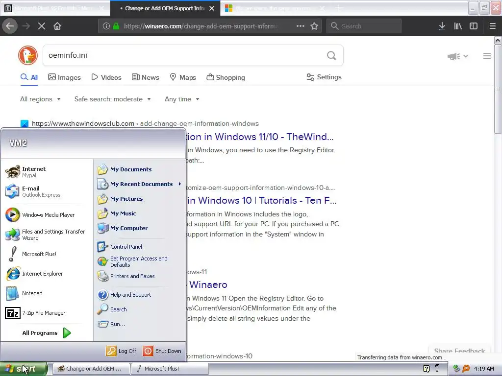
Task: Switch to Change or Add OEM taskbar button
Action: [91, 369]
